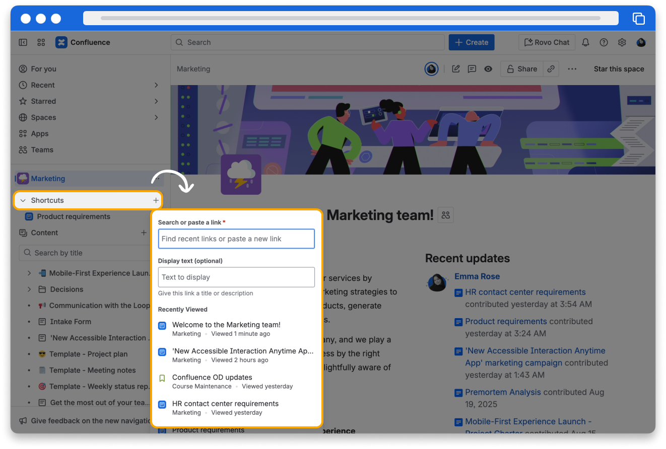Select Confluence OD updates recent item

212,378
